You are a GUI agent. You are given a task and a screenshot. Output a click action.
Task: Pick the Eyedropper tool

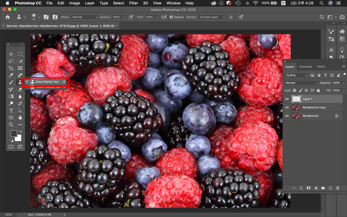point(11,75)
